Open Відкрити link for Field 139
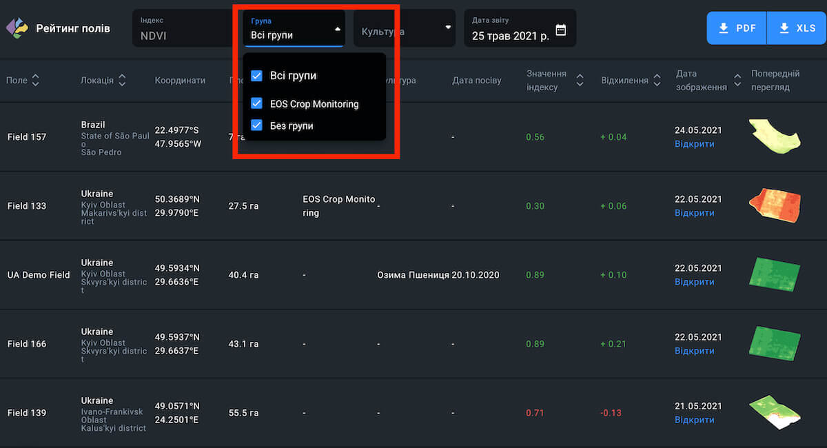 [694, 420]
